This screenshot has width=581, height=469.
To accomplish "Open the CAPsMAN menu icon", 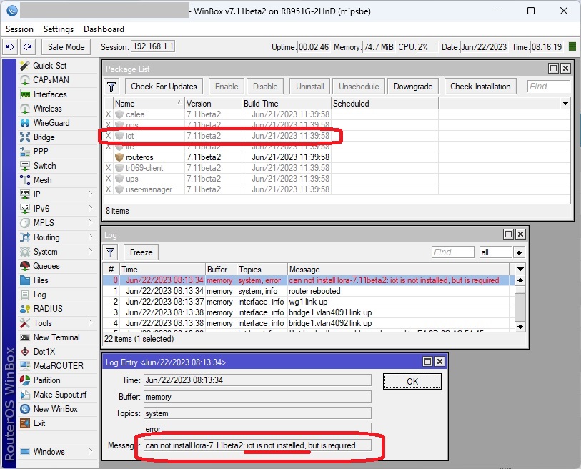I will click(x=25, y=80).
